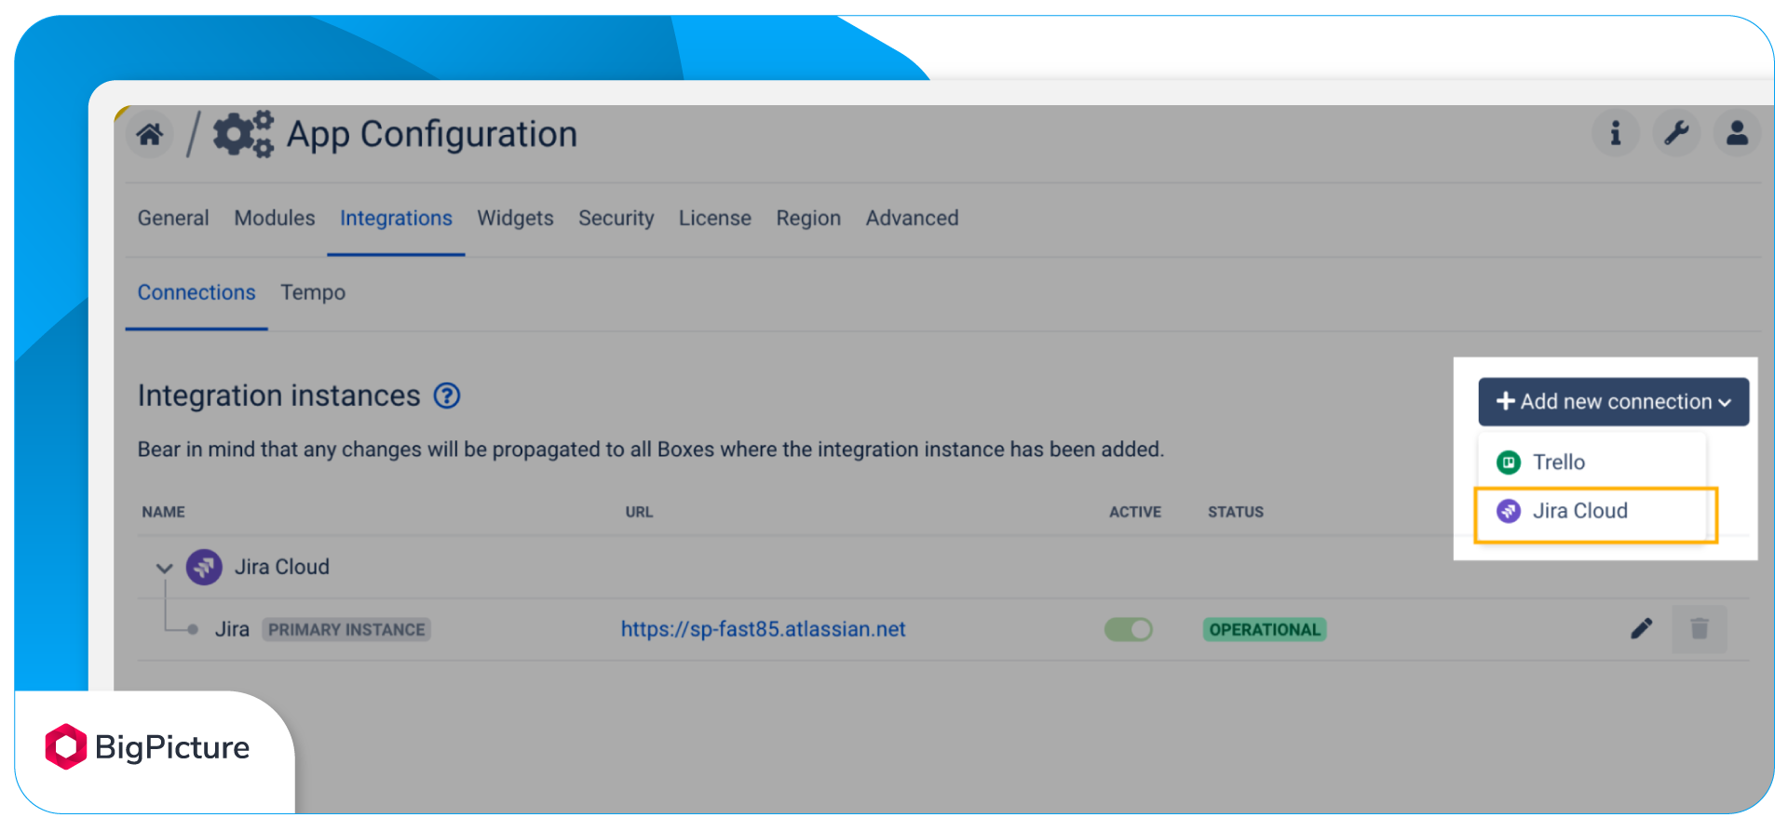This screenshot has height=831, width=1788.
Task: Open the Connections sub-tab
Action: click(196, 292)
